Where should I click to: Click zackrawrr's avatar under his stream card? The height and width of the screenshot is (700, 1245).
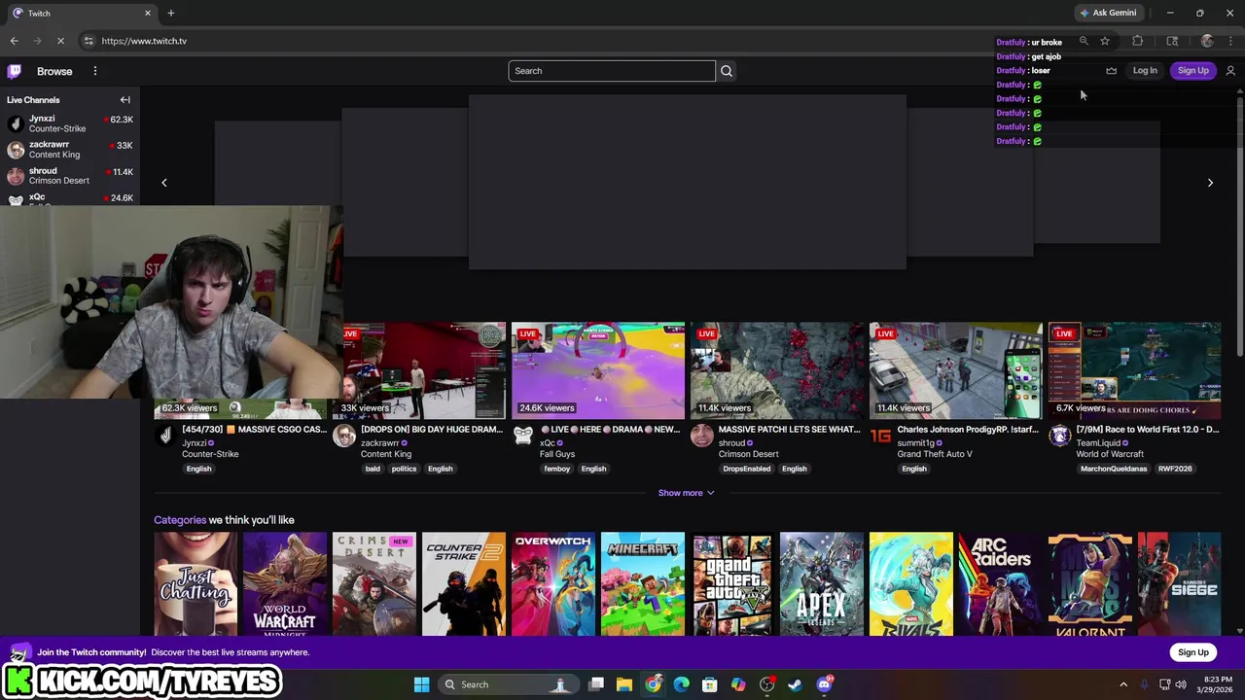(x=344, y=436)
